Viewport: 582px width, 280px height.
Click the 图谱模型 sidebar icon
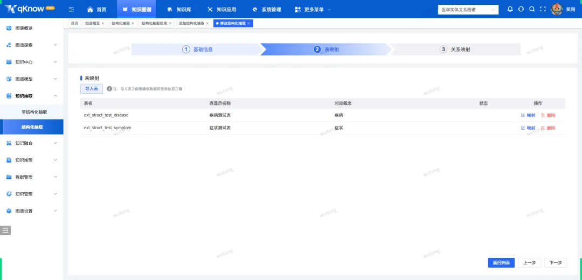tap(9, 79)
